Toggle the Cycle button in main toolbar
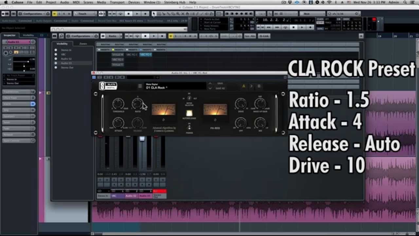 pos(120,14)
